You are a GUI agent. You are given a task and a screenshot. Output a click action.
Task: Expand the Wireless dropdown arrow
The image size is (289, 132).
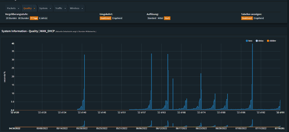[82, 8]
